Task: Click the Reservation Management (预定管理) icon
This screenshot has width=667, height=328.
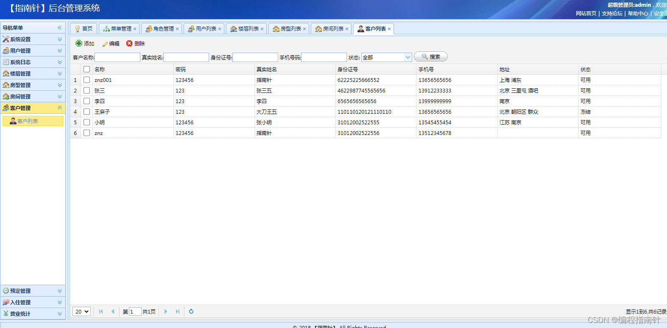Action: coord(6,291)
